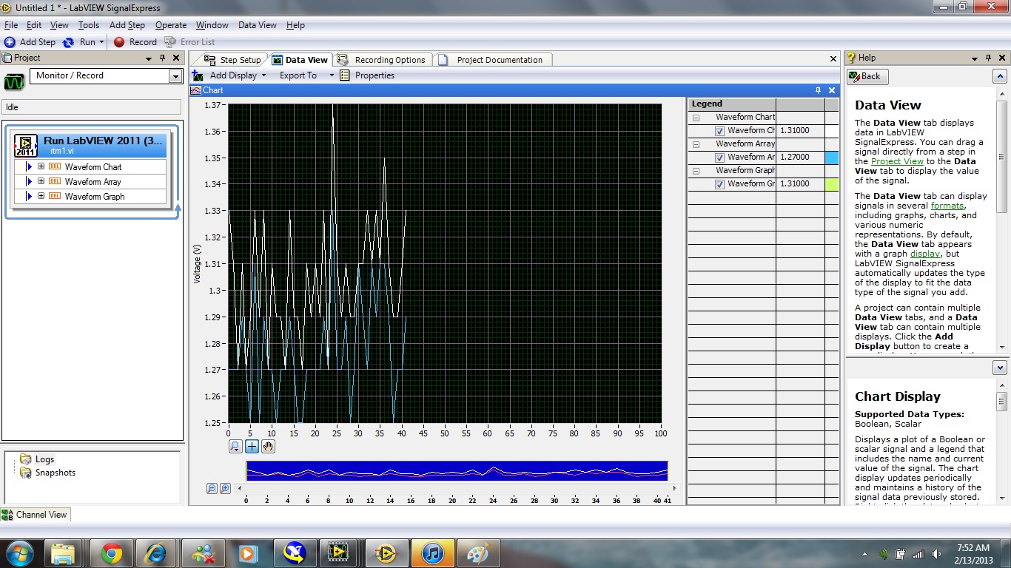Click the zoom out icon beside preview strip
Viewport: 1011px width, 568px height.
(212, 488)
